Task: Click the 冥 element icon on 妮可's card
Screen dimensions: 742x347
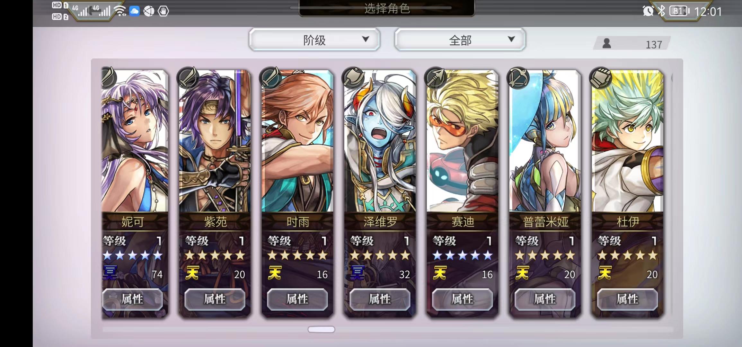Action: point(110,273)
